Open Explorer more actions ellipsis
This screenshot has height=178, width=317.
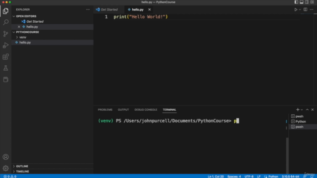click(88, 9)
